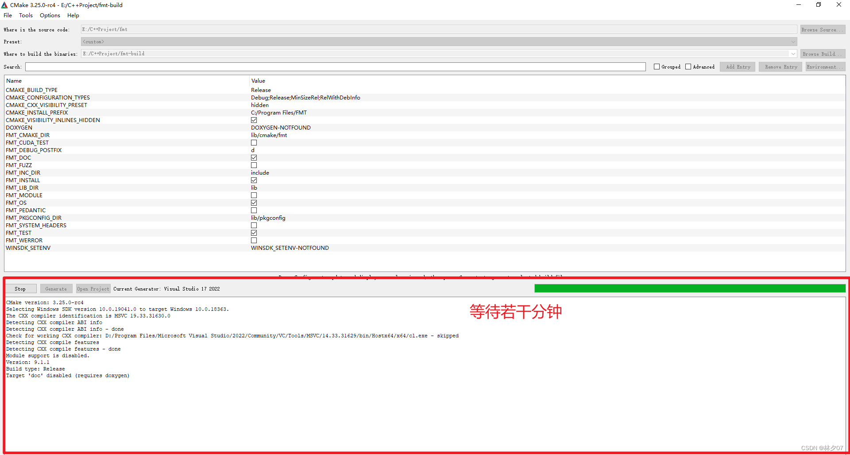Click the 'CMake version: 3.25.0-rc4' output line

click(45, 302)
